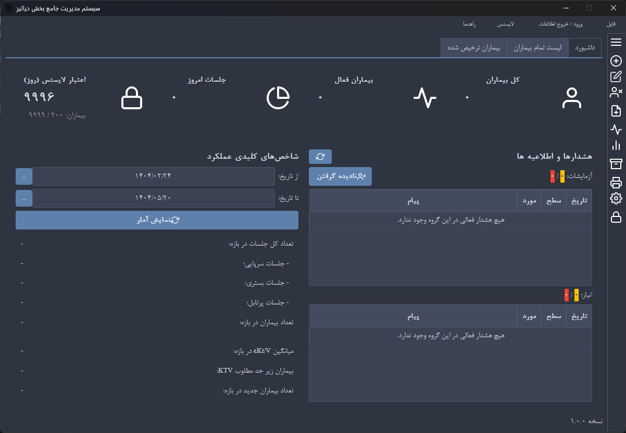Click the جلسات بستری label
Viewport: 626px width, 433px height.
(x=267, y=283)
